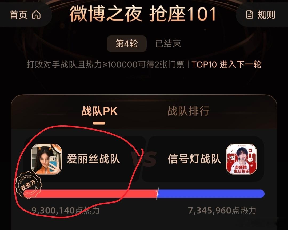The height and width of the screenshot is (230, 288).
Task: Open 规则 rules text label
Action: click(x=266, y=15)
